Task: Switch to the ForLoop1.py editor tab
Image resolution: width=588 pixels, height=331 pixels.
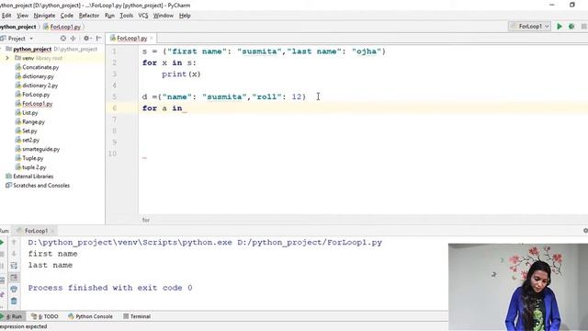Action: click(x=131, y=39)
